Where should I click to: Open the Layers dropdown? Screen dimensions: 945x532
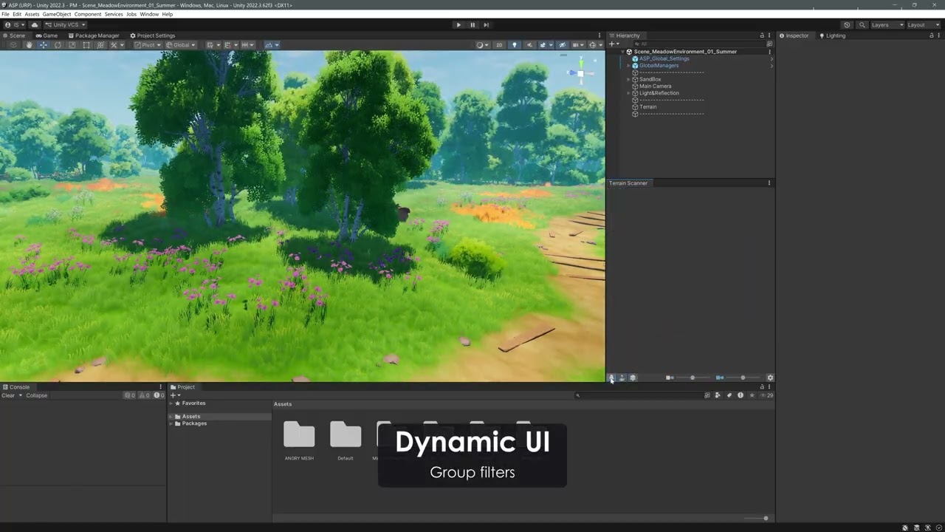(887, 24)
